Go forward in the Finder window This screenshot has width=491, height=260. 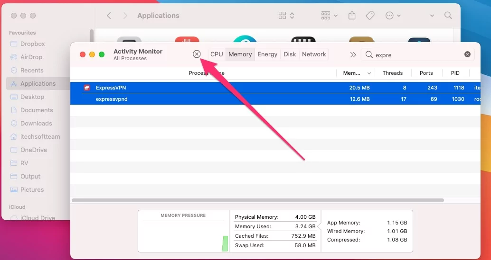coord(125,16)
